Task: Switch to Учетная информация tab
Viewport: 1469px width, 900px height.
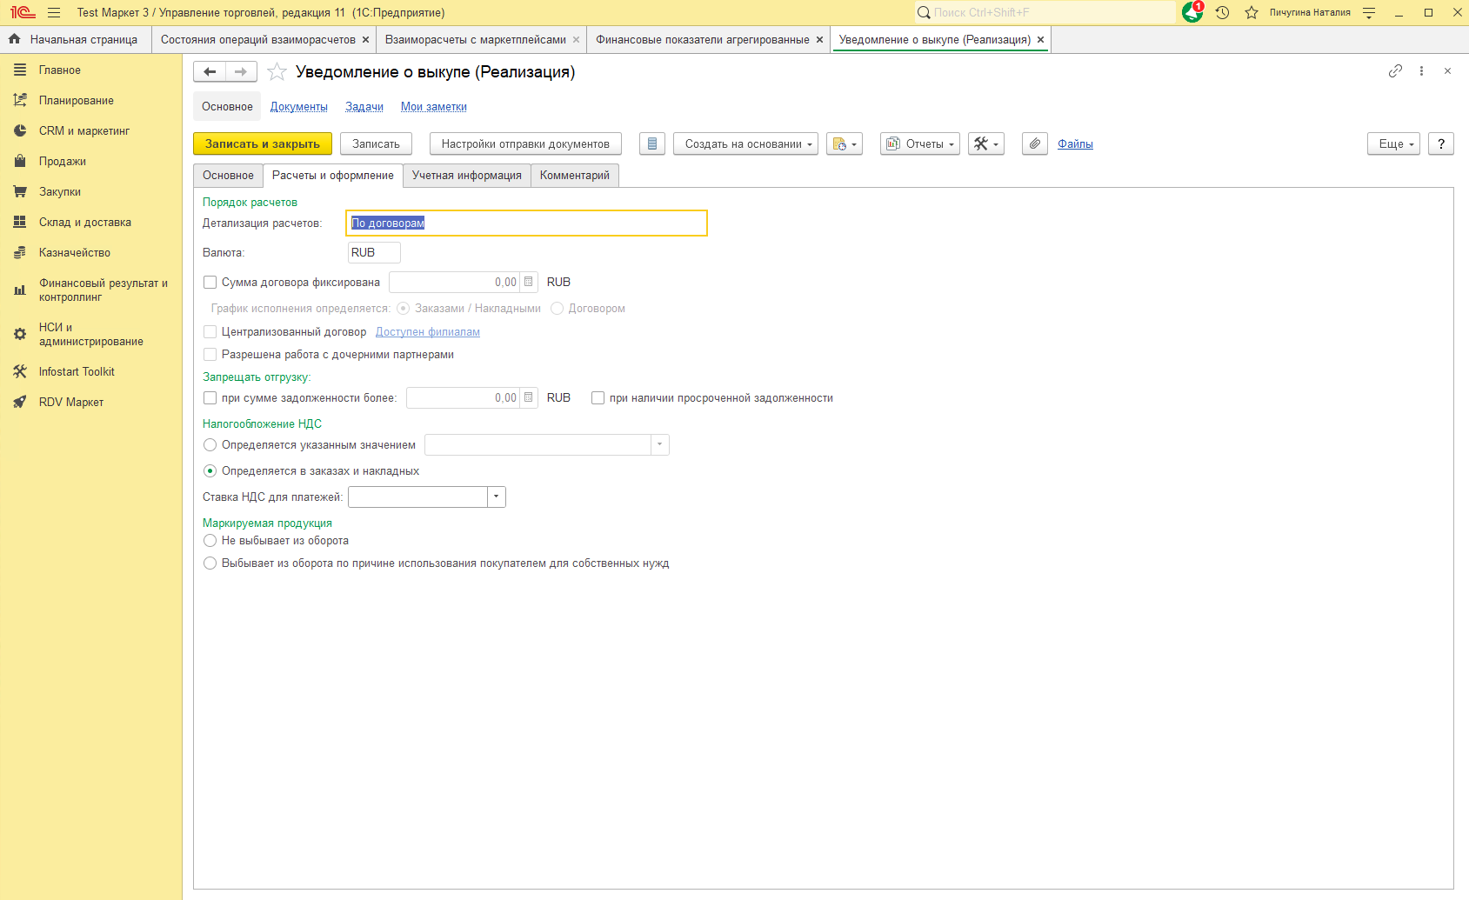Action: [x=467, y=176]
